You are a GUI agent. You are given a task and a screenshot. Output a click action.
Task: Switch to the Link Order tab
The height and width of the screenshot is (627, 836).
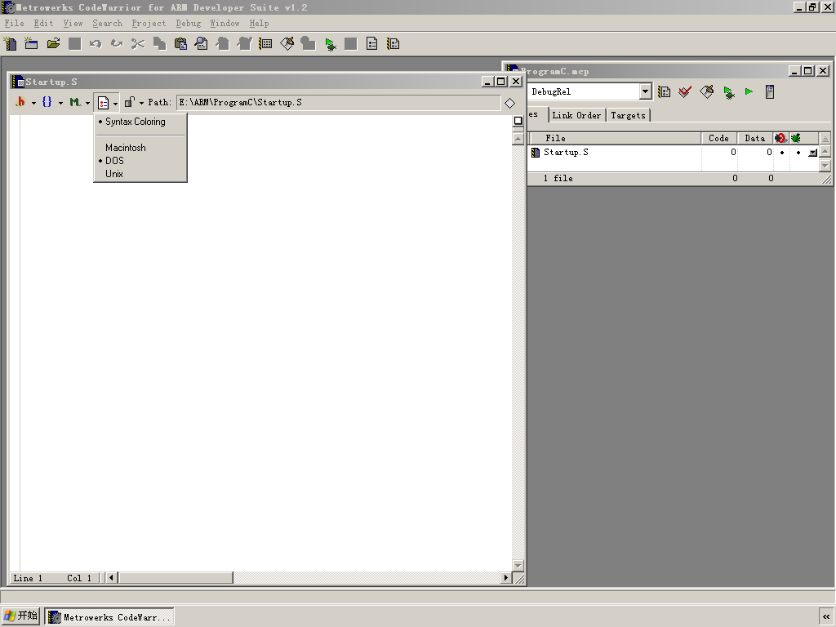[576, 115]
